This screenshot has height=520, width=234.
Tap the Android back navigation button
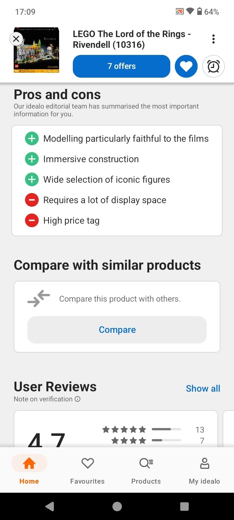pos(50,506)
